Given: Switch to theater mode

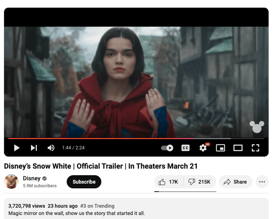Looking at the screenshot, I should (238, 148).
